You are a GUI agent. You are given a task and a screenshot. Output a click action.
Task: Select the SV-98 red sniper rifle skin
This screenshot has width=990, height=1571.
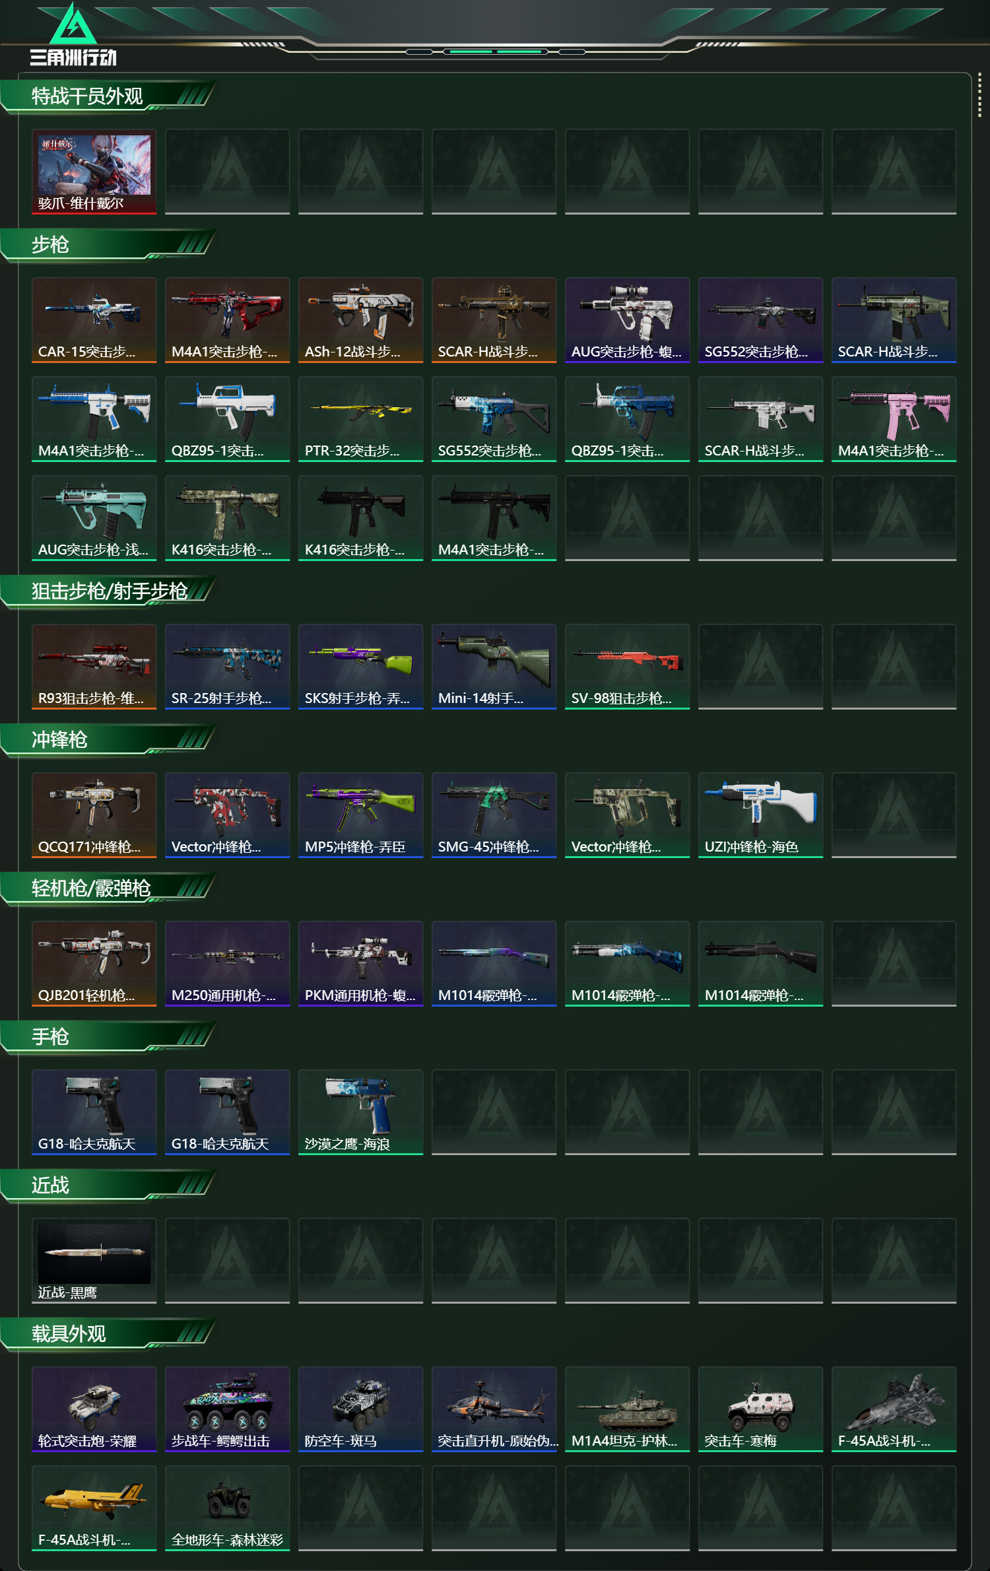point(627,667)
